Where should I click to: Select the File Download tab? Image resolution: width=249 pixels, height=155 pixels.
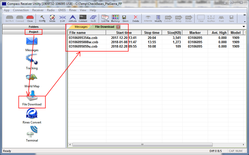(x=105, y=27)
